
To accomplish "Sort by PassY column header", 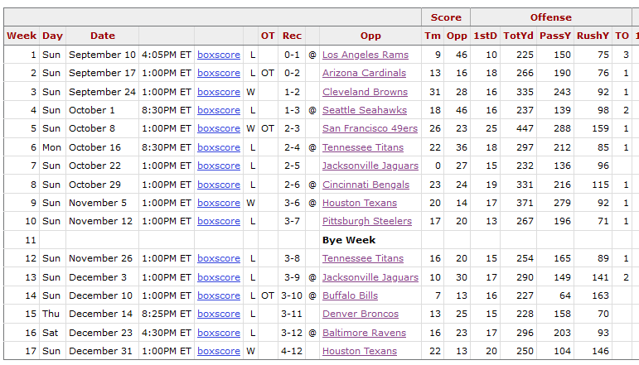I will point(555,36).
